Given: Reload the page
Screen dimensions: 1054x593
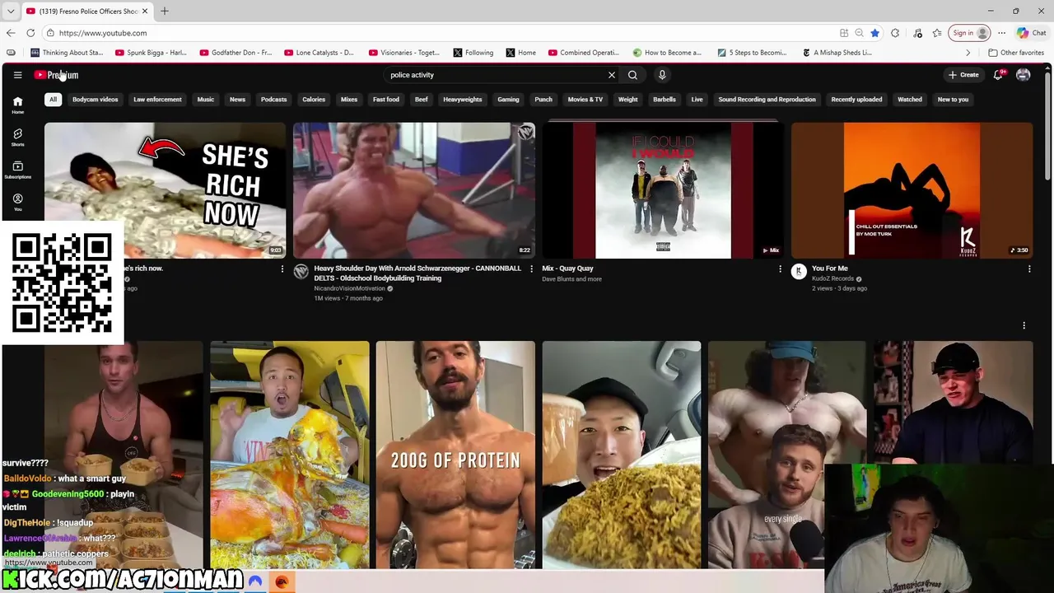Looking at the screenshot, I should [x=30, y=33].
